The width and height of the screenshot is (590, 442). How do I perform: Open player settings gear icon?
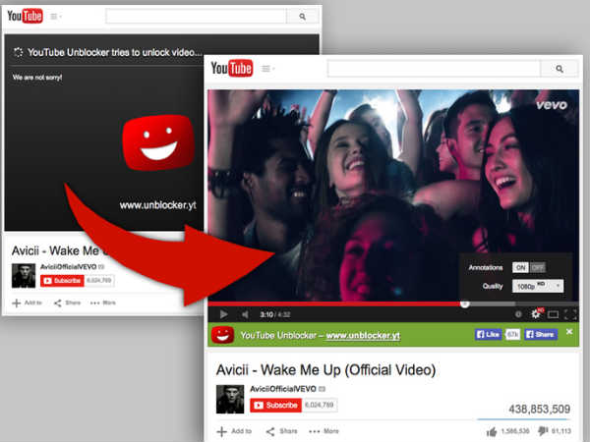(536, 313)
